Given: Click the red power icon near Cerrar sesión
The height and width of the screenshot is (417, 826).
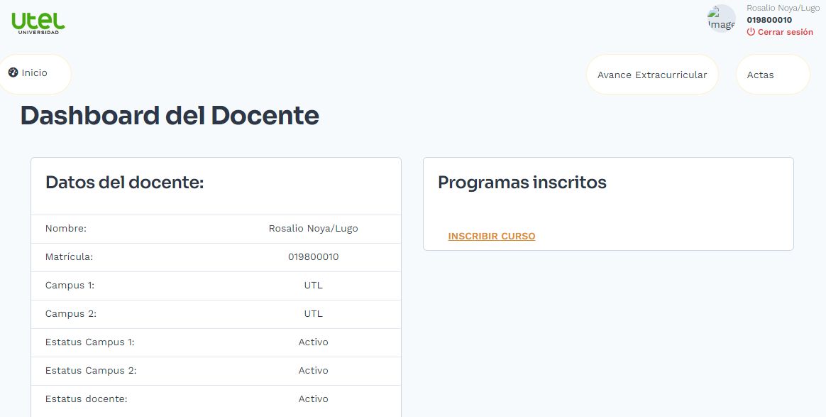Looking at the screenshot, I should [751, 32].
